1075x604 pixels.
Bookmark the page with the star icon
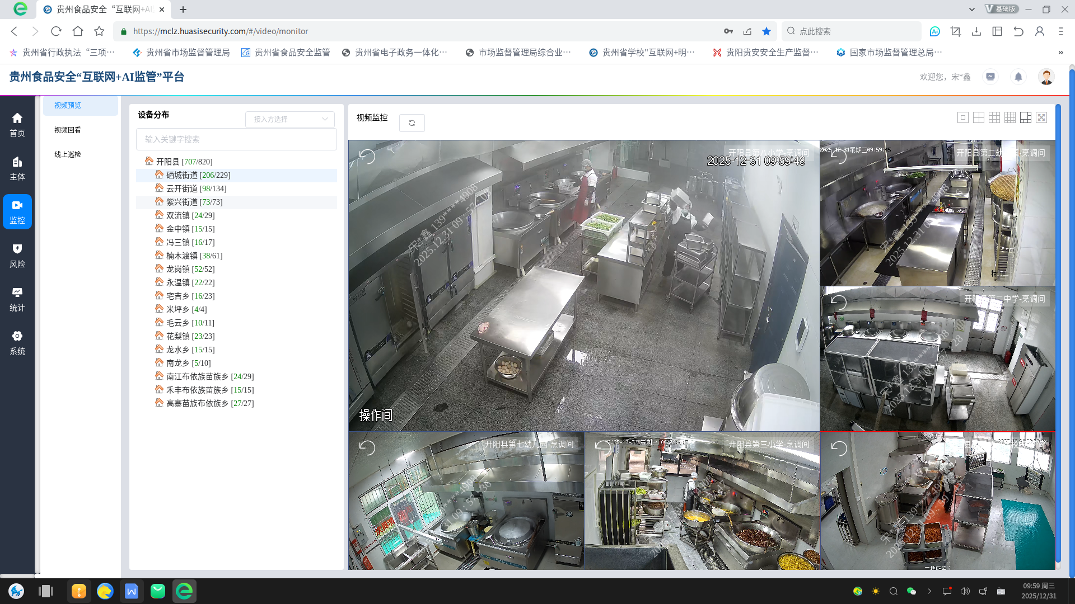767,31
